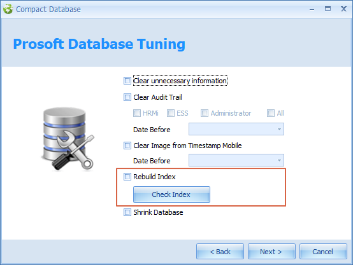Select the Administrator audit checkbox

(205, 113)
